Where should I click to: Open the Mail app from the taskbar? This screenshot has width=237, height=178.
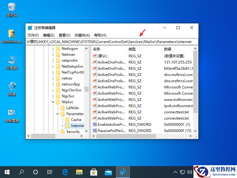pyautogui.click(x=108, y=172)
